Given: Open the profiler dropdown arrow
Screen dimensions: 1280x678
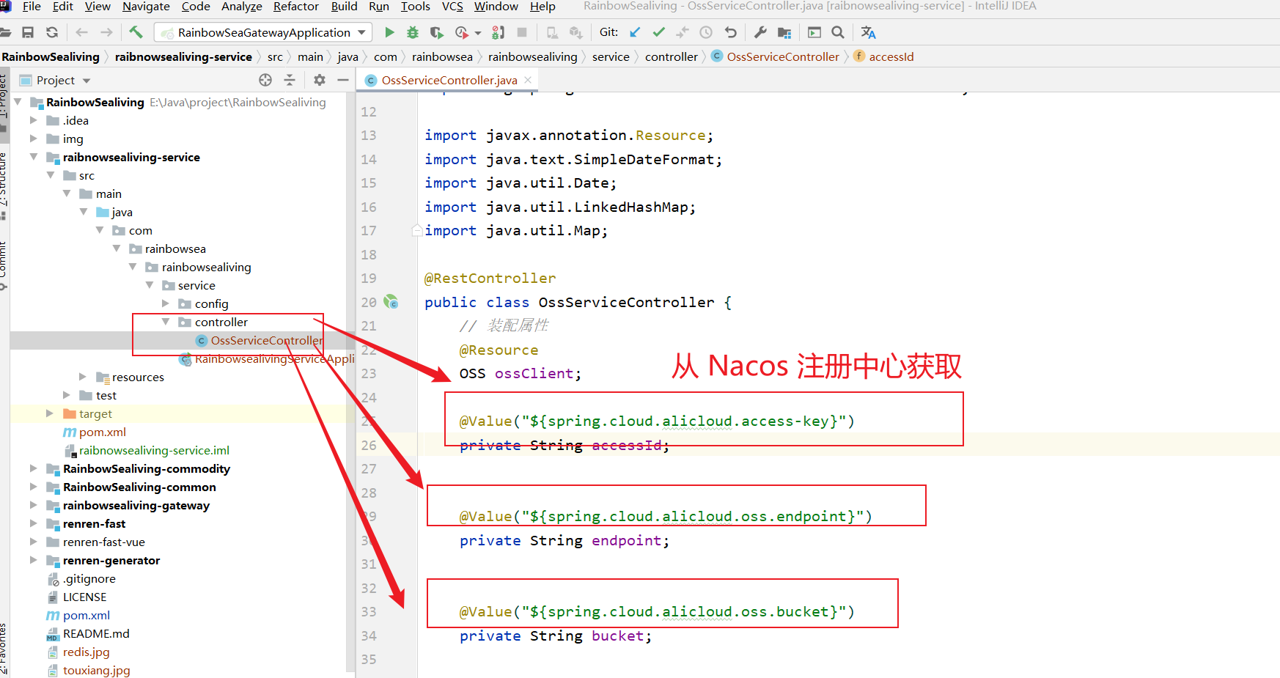Looking at the screenshot, I should click(478, 33).
